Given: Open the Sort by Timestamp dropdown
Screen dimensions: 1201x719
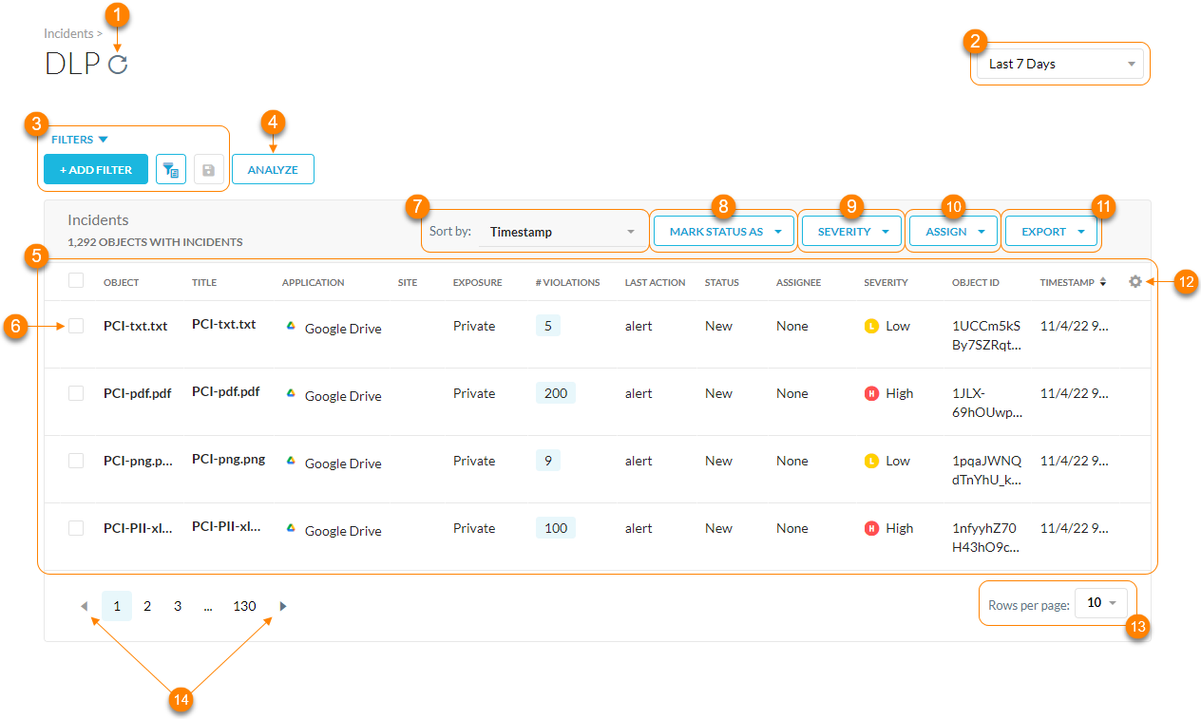Looking at the screenshot, I should [561, 231].
